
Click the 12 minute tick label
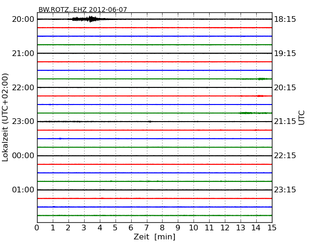[x=225, y=228]
